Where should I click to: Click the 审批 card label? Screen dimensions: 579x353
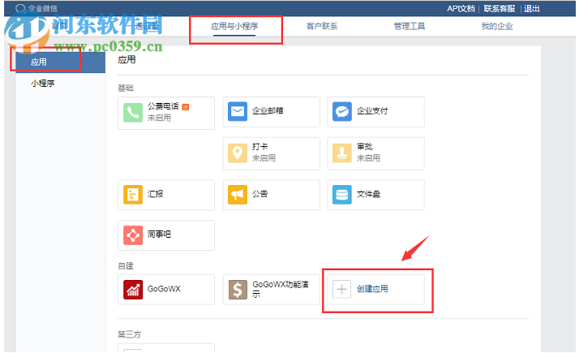click(364, 147)
